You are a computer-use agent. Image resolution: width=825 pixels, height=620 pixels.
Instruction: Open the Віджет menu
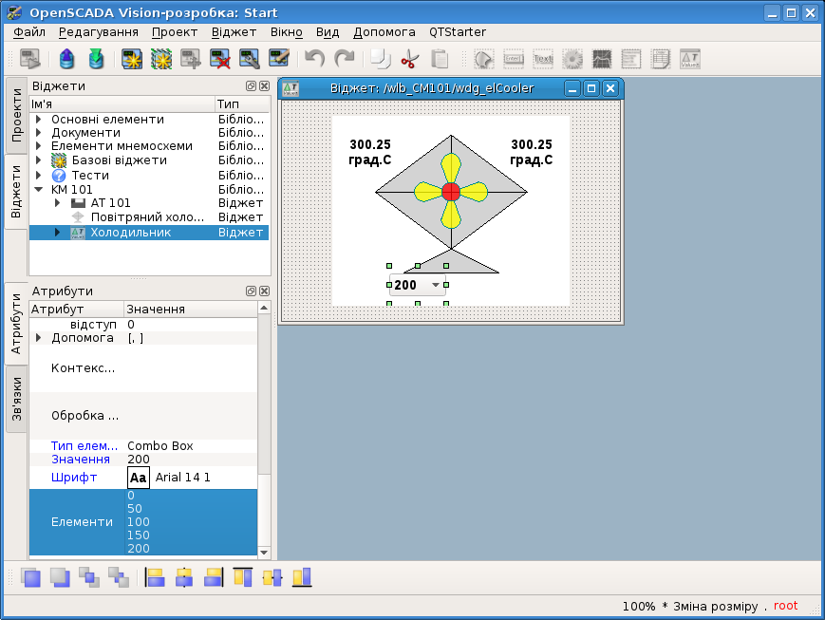[234, 31]
